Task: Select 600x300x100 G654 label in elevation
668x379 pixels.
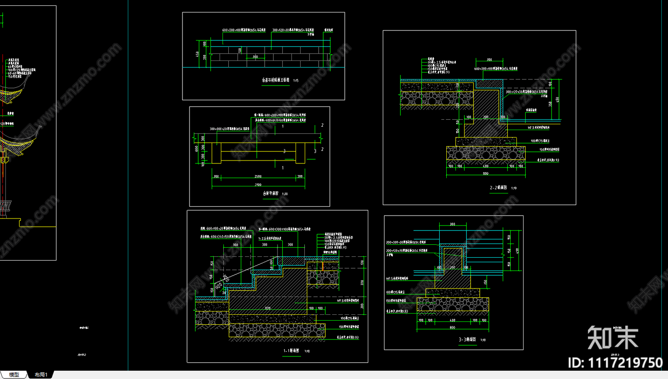Action: click(244, 30)
